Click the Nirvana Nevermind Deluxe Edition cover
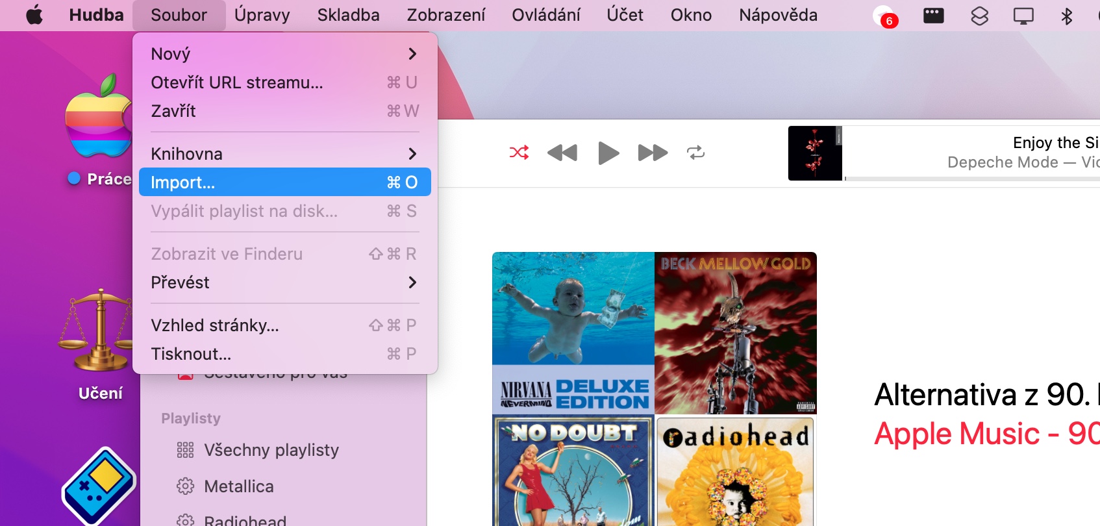This screenshot has height=526, width=1100. click(x=573, y=333)
